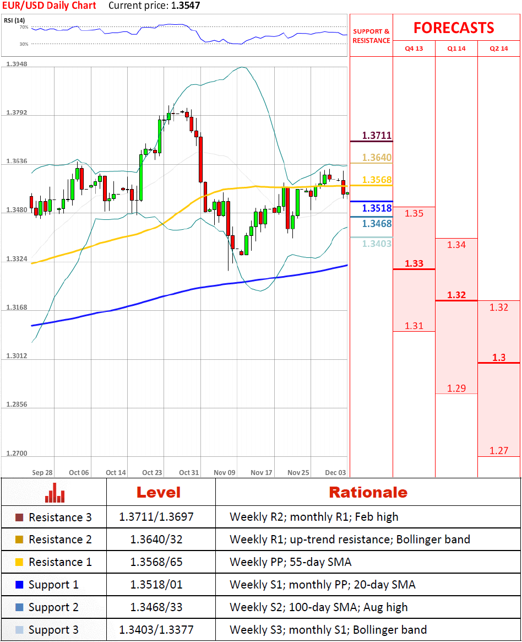Click the Q2 14 lower forecast 1.27

pos(499,451)
